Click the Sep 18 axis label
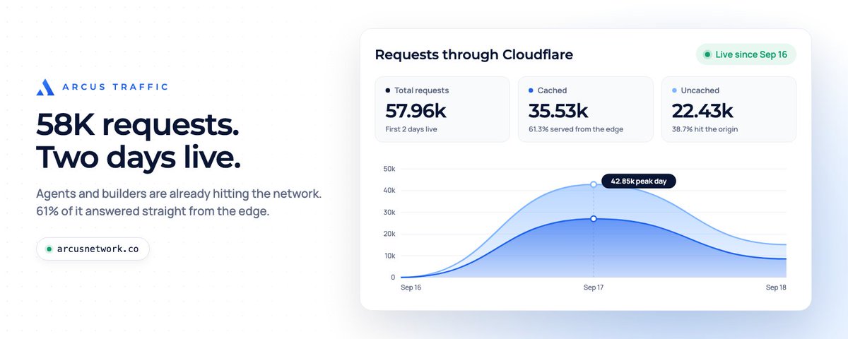This screenshot has width=848, height=339. point(776,287)
